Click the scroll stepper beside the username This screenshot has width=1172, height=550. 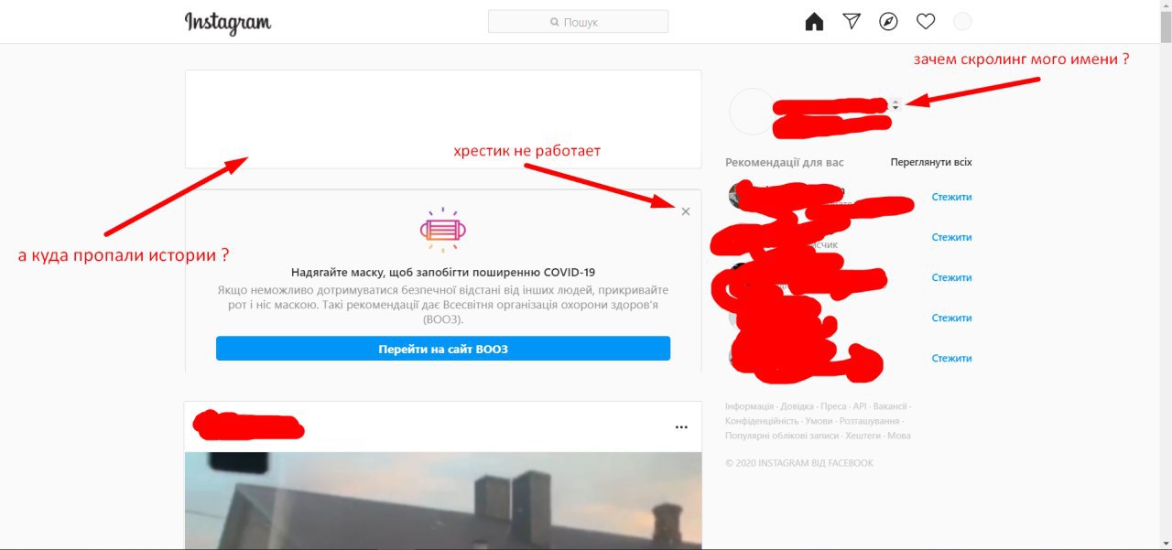coord(895,104)
